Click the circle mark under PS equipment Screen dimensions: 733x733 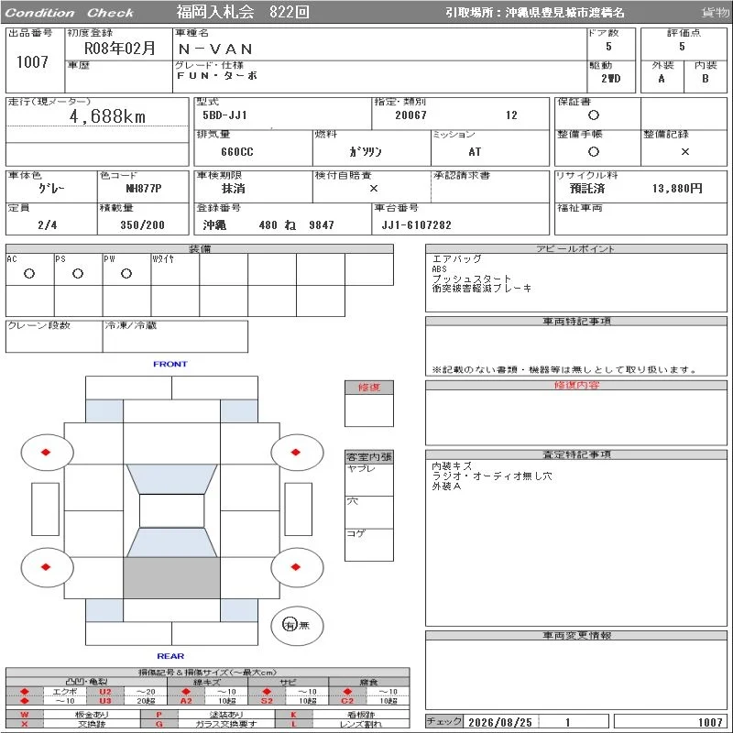click(x=78, y=273)
